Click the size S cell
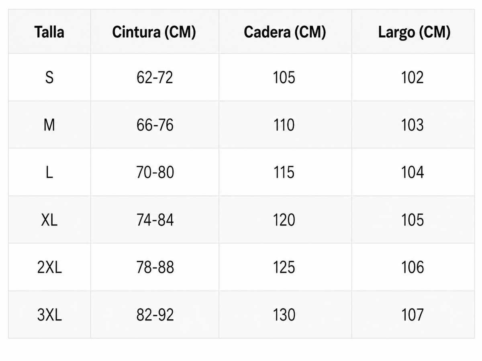Screen dimensions: 482x361 (49, 77)
